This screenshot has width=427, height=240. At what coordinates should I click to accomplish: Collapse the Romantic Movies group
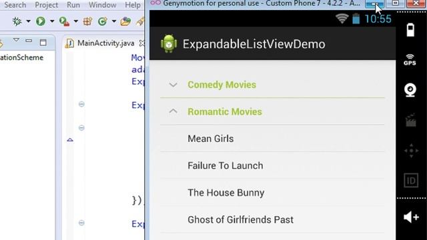tap(272, 111)
